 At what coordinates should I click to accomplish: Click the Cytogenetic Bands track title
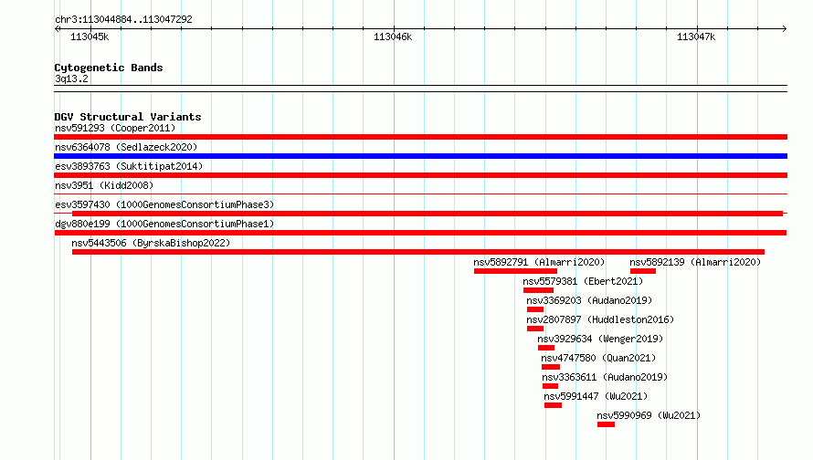tap(109, 68)
